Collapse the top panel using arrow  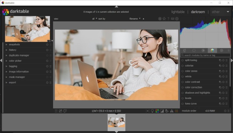click(116, 7)
